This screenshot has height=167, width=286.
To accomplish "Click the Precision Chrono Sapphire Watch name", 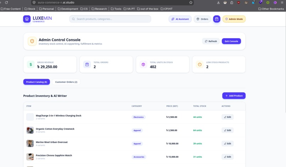I will pos(54,155).
